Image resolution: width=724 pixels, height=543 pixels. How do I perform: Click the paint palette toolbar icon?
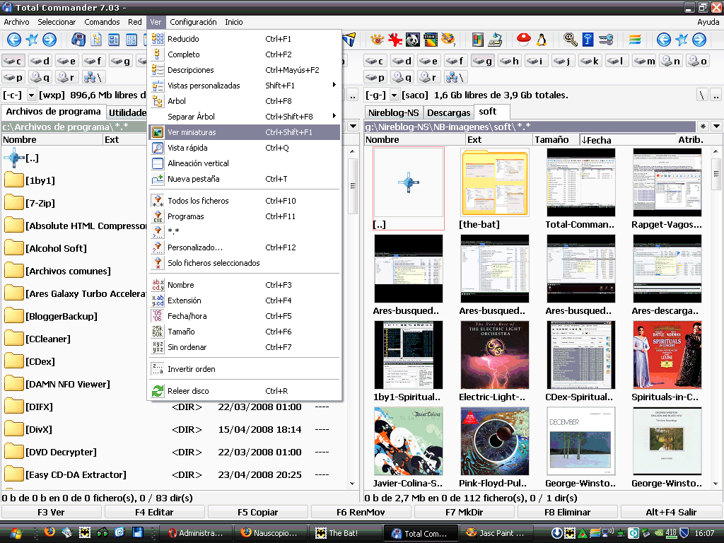[448, 40]
